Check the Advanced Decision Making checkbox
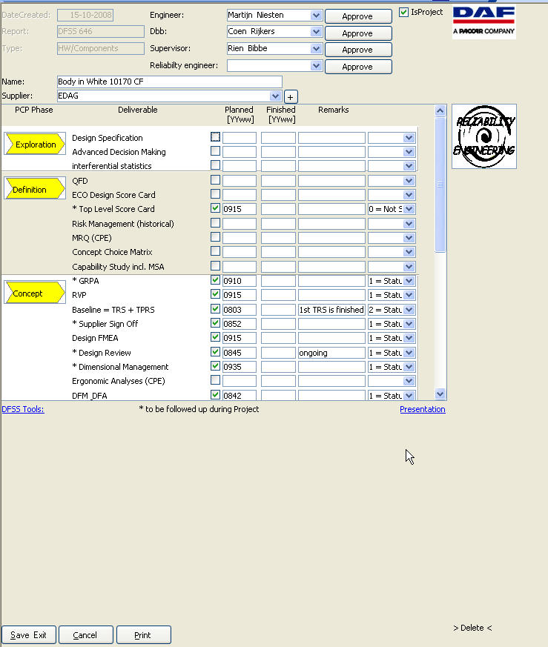This screenshot has height=647, width=548. 215,151
